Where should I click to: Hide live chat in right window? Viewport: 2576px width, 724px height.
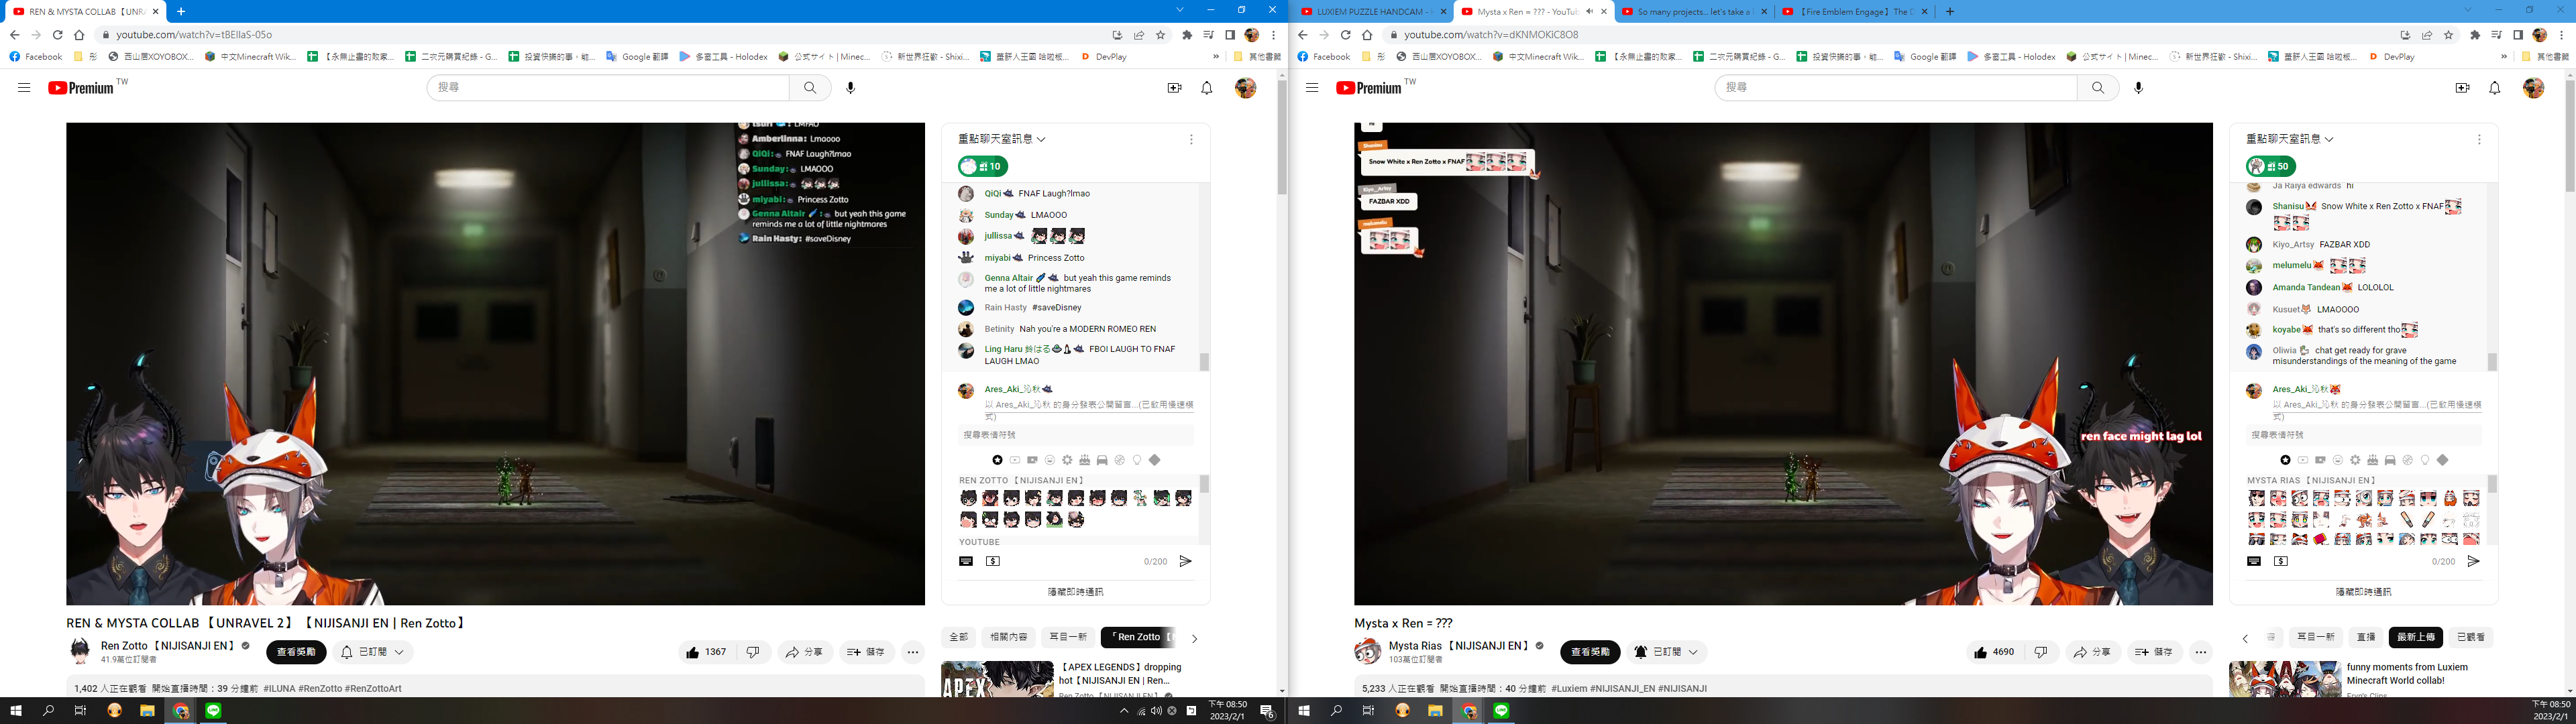pyautogui.click(x=2363, y=592)
